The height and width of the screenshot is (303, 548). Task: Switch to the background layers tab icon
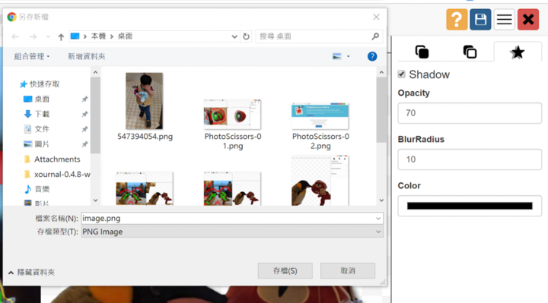point(470,52)
